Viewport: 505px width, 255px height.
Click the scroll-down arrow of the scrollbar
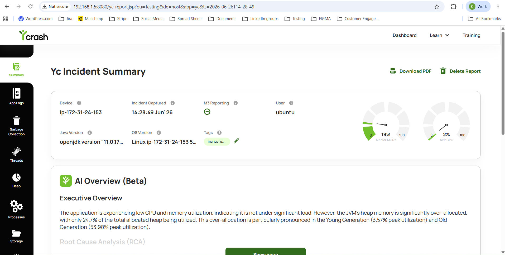(503, 252)
